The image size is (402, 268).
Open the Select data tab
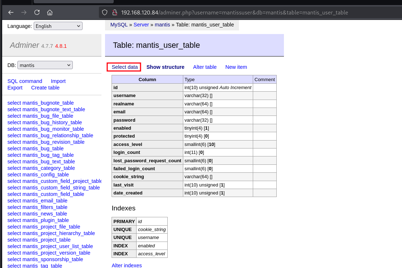(x=125, y=67)
